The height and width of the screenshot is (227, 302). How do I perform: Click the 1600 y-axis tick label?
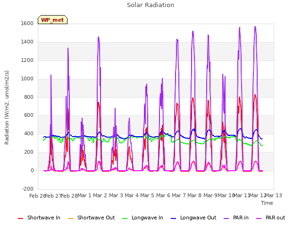point(27,23)
